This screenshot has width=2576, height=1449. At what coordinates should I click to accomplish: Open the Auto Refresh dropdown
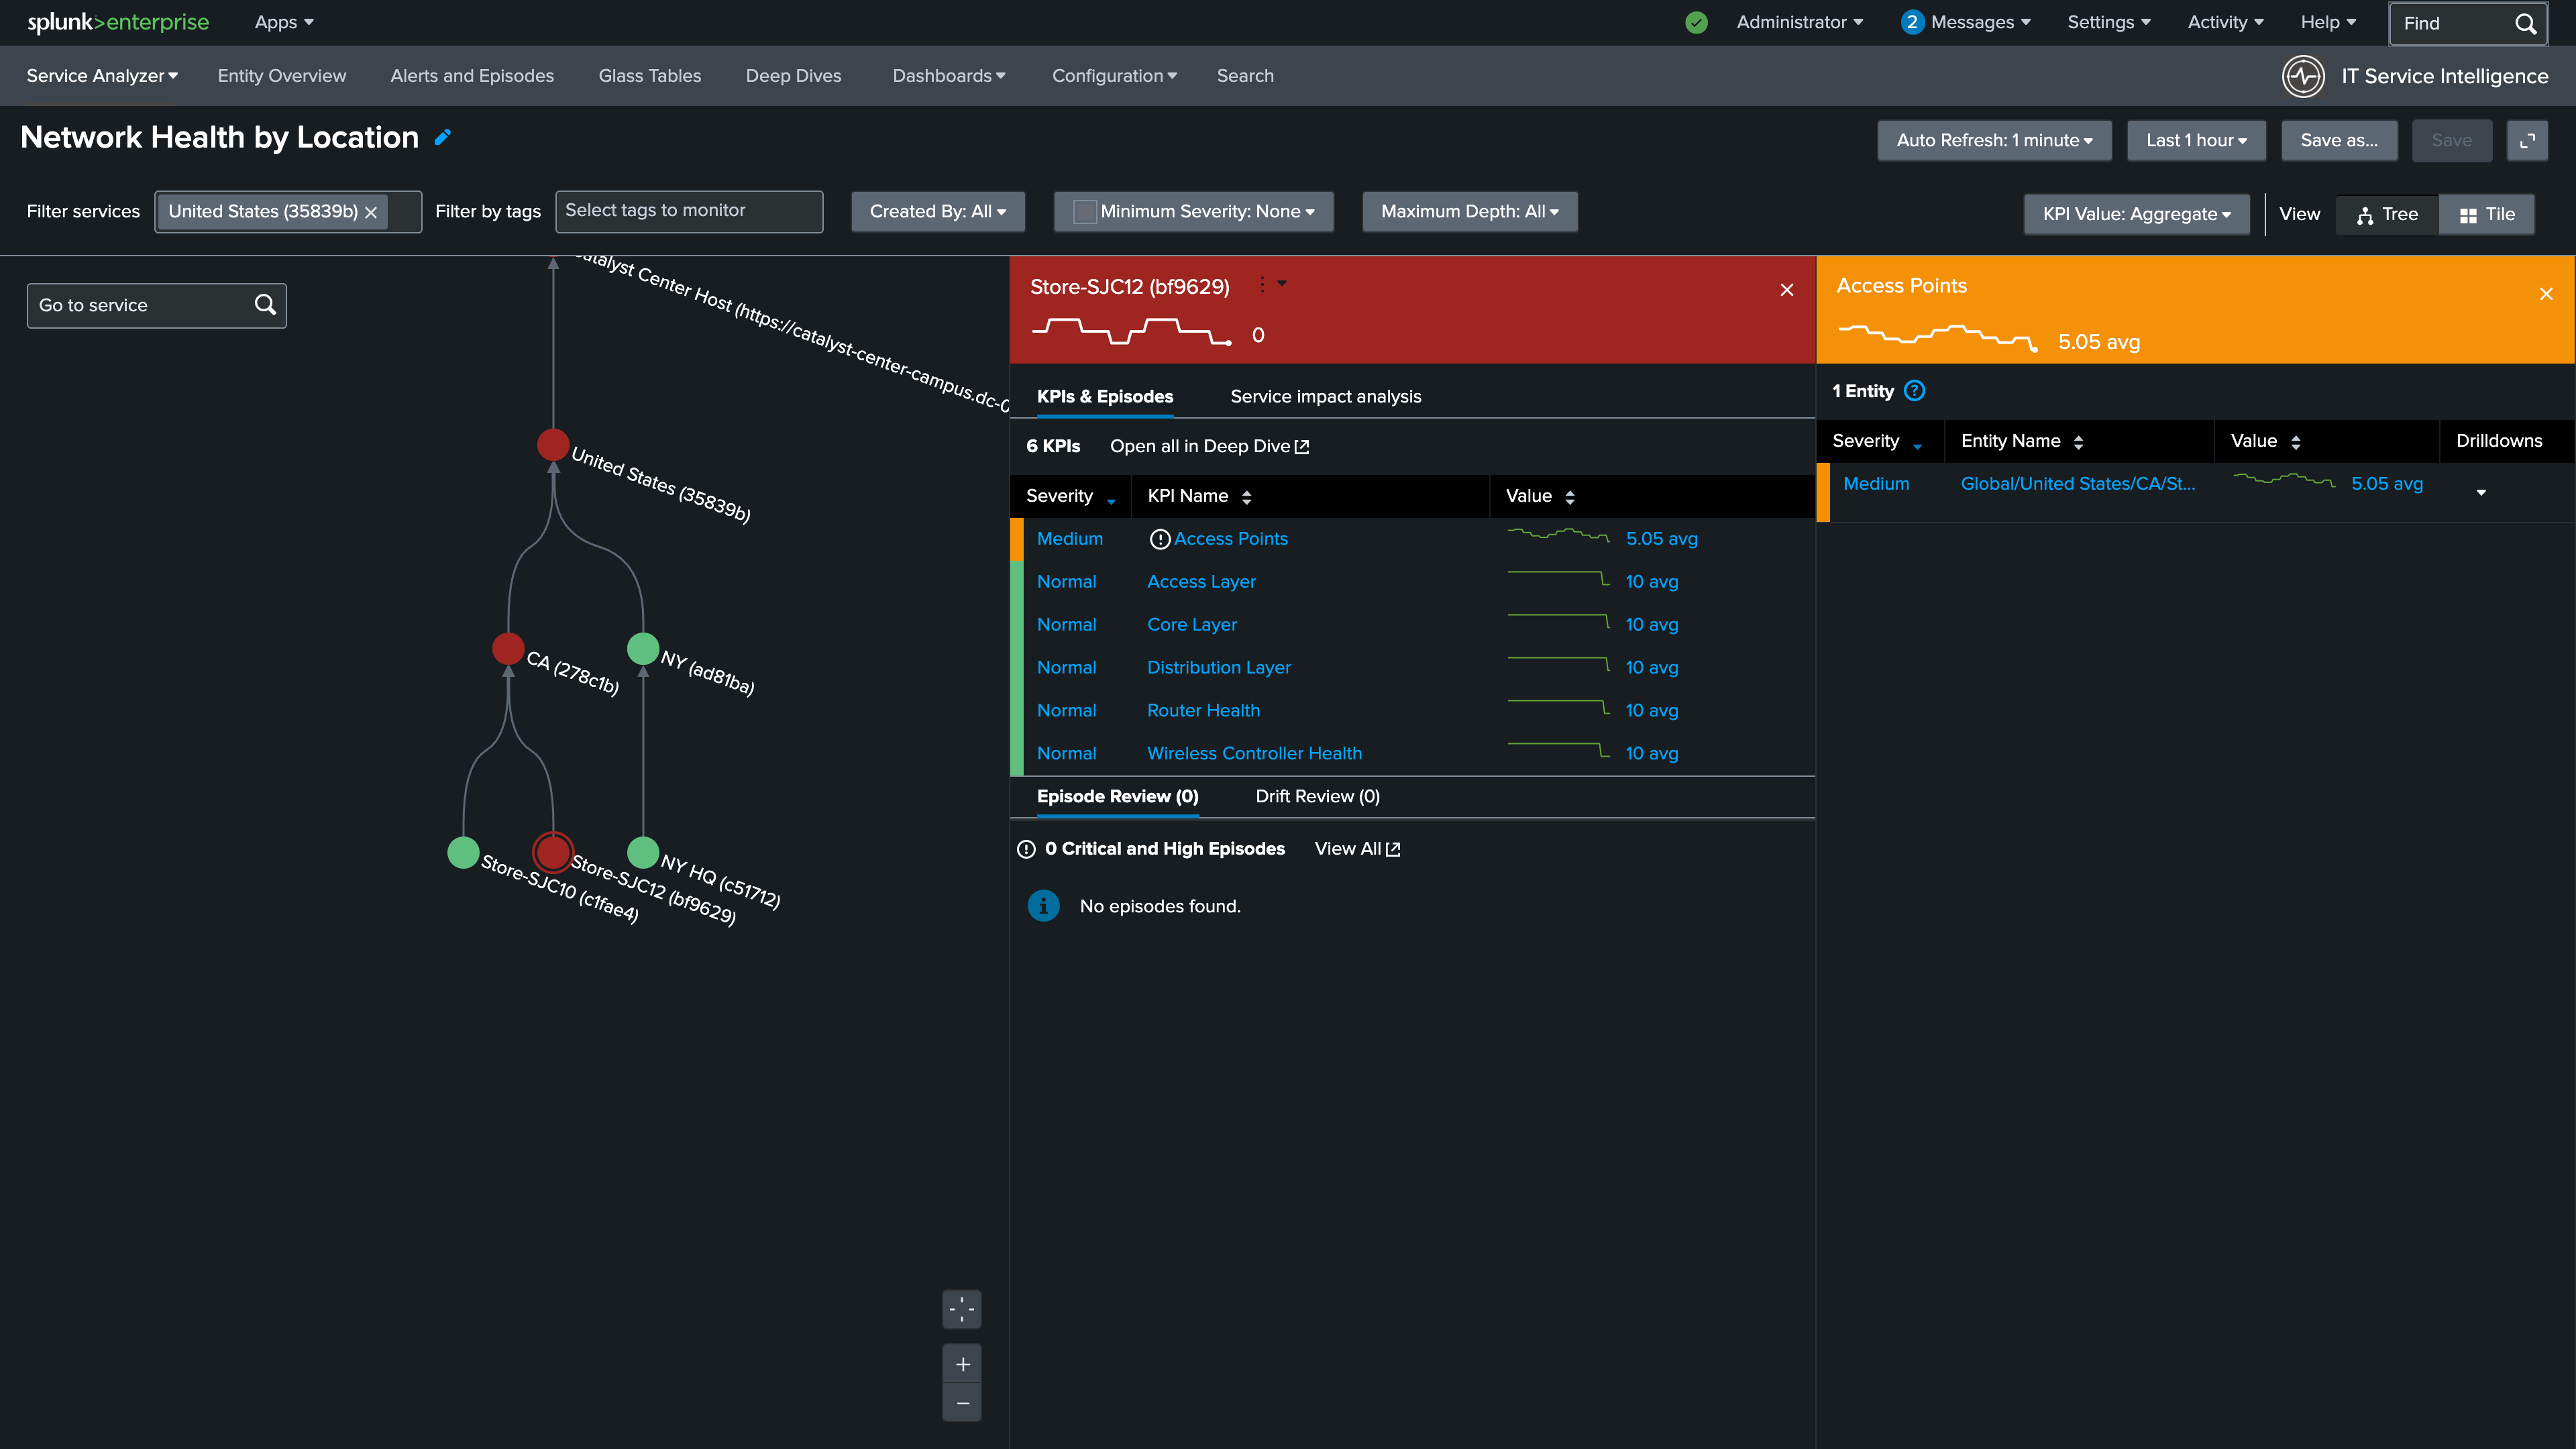tap(1994, 141)
